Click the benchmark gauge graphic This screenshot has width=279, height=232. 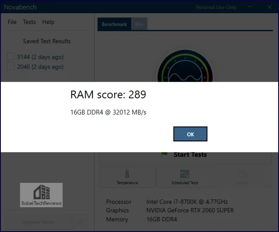click(185, 66)
